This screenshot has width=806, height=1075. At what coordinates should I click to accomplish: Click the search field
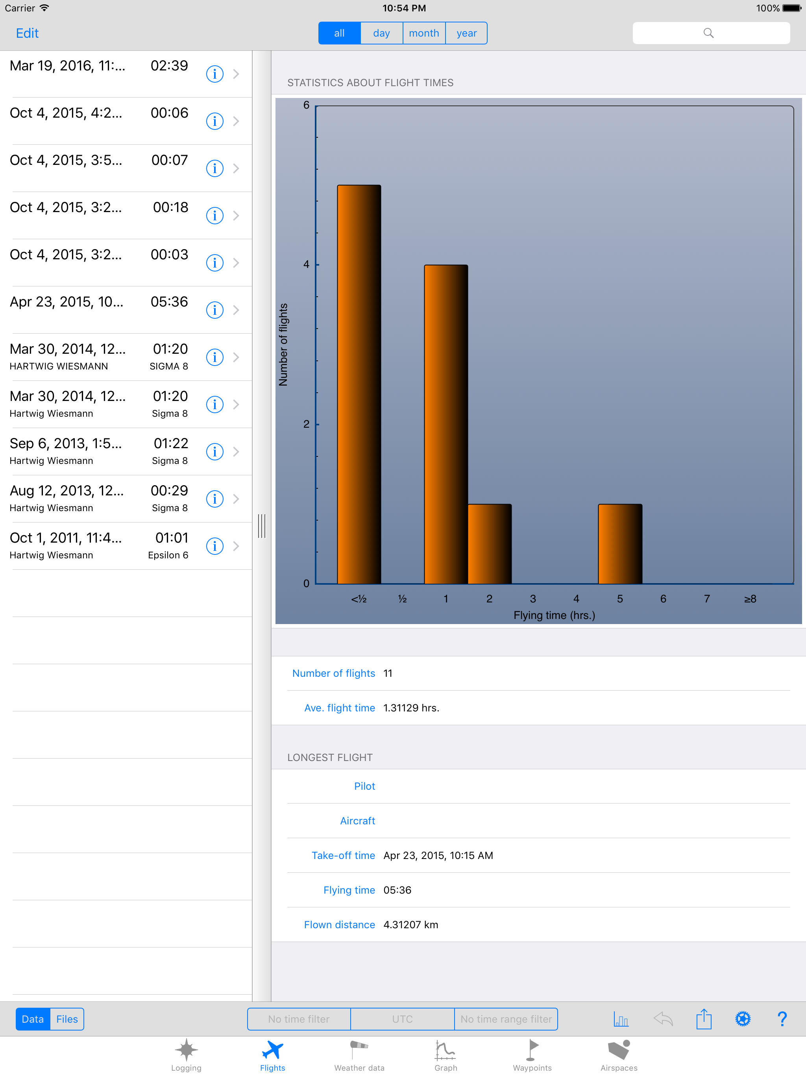(711, 33)
